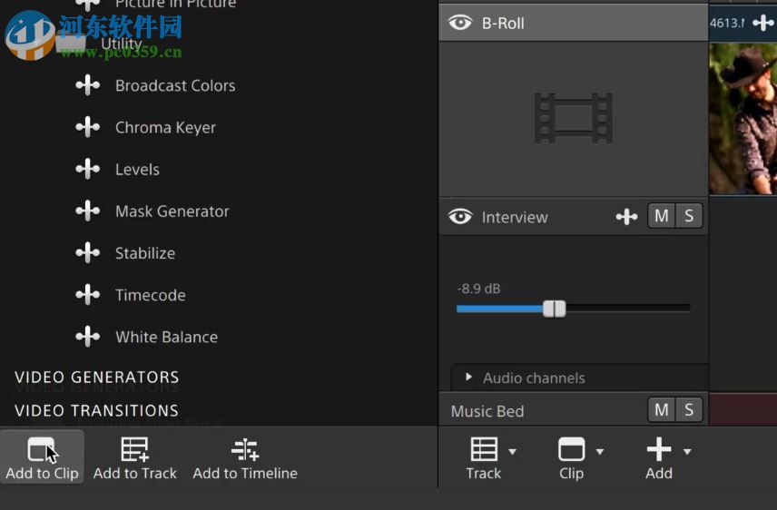Click the Add to Timeline button
Screen dimensions: 777x510
pos(245,458)
